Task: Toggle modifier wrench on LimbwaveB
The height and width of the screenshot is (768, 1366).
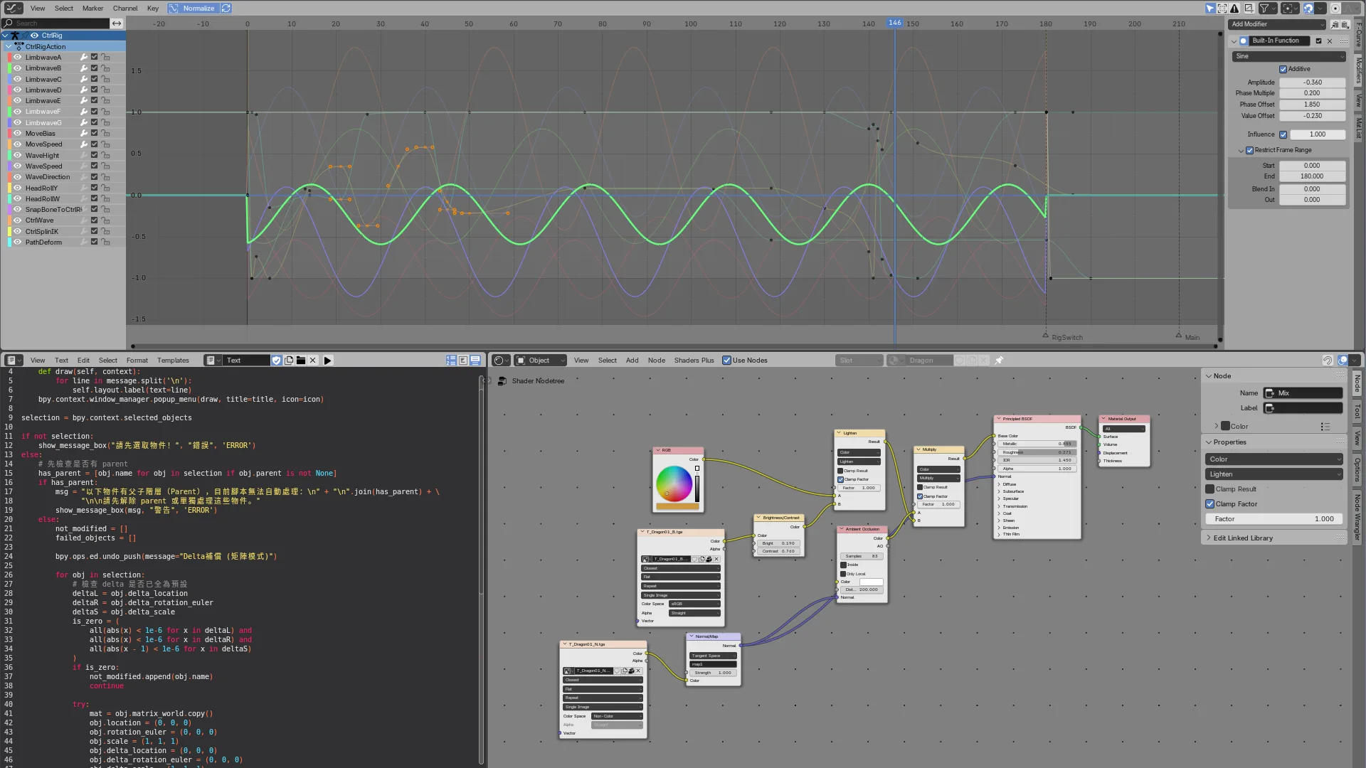Action: (x=83, y=68)
